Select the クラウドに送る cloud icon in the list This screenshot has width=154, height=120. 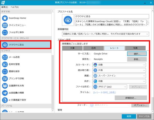(5, 45)
